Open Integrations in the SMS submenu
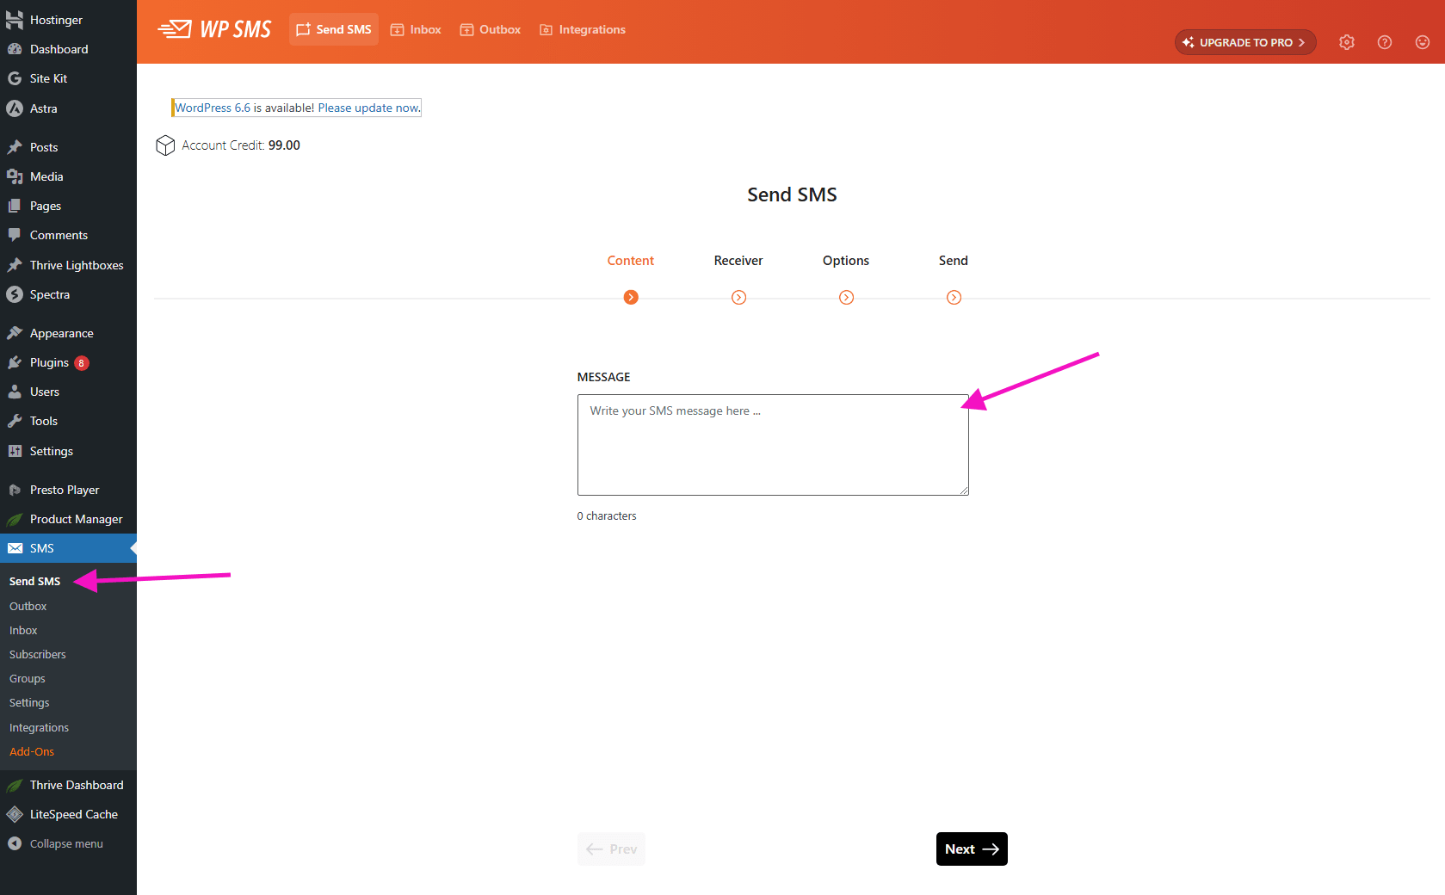The width and height of the screenshot is (1445, 895). [39, 727]
